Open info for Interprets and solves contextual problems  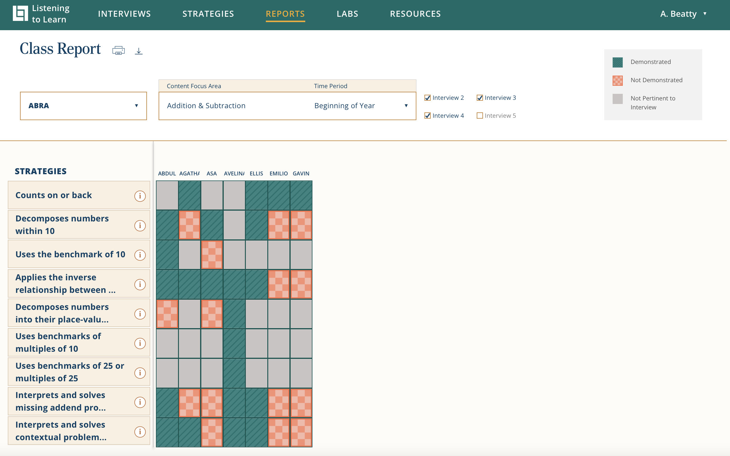pos(140,431)
